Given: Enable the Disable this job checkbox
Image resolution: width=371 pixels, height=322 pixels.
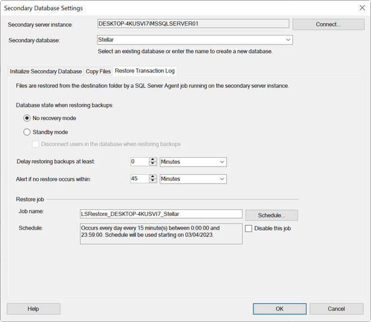Looking at the screenshot, I should click(x=248, y=228).
